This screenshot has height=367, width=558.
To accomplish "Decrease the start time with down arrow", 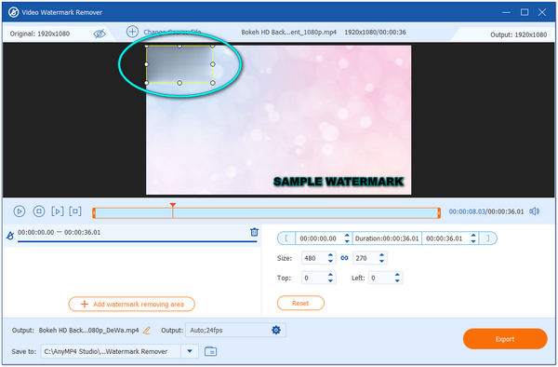I will 347,241.
